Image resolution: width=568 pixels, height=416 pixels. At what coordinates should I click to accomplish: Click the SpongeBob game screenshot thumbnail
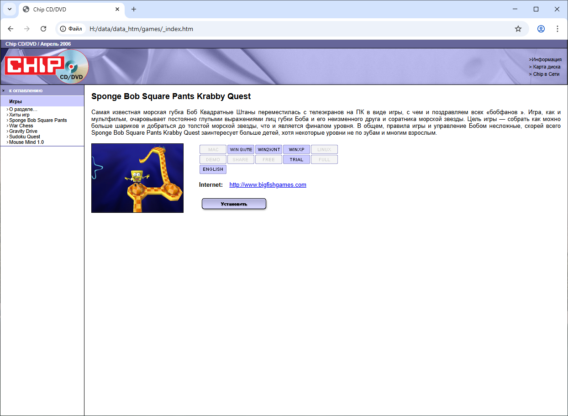(137, 178)
